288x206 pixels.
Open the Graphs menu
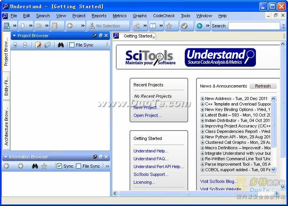(140, 16)
